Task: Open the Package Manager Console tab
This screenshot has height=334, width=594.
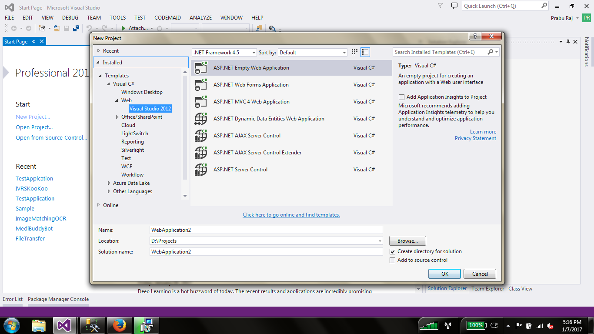Action: click(58, 299)
